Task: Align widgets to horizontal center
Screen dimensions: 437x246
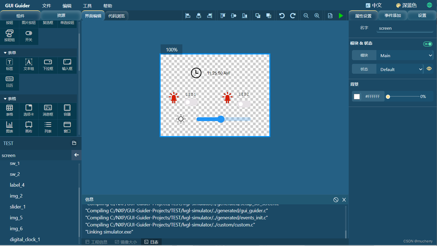Action: [199, 16]
